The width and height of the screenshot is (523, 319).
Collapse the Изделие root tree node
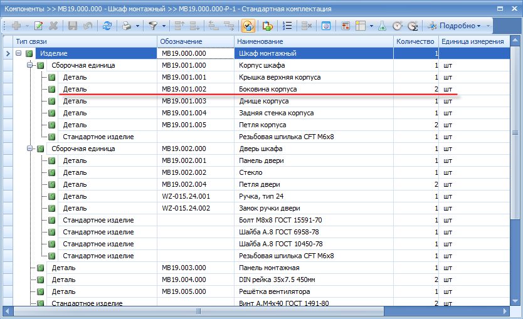[19, 53]
